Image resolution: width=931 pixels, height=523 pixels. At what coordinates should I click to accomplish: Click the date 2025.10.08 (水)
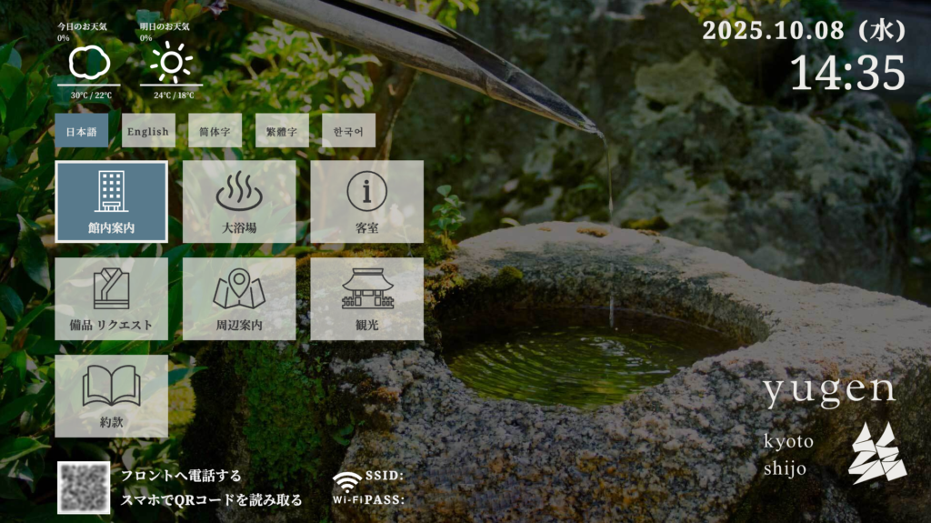[x=804, y=30]
